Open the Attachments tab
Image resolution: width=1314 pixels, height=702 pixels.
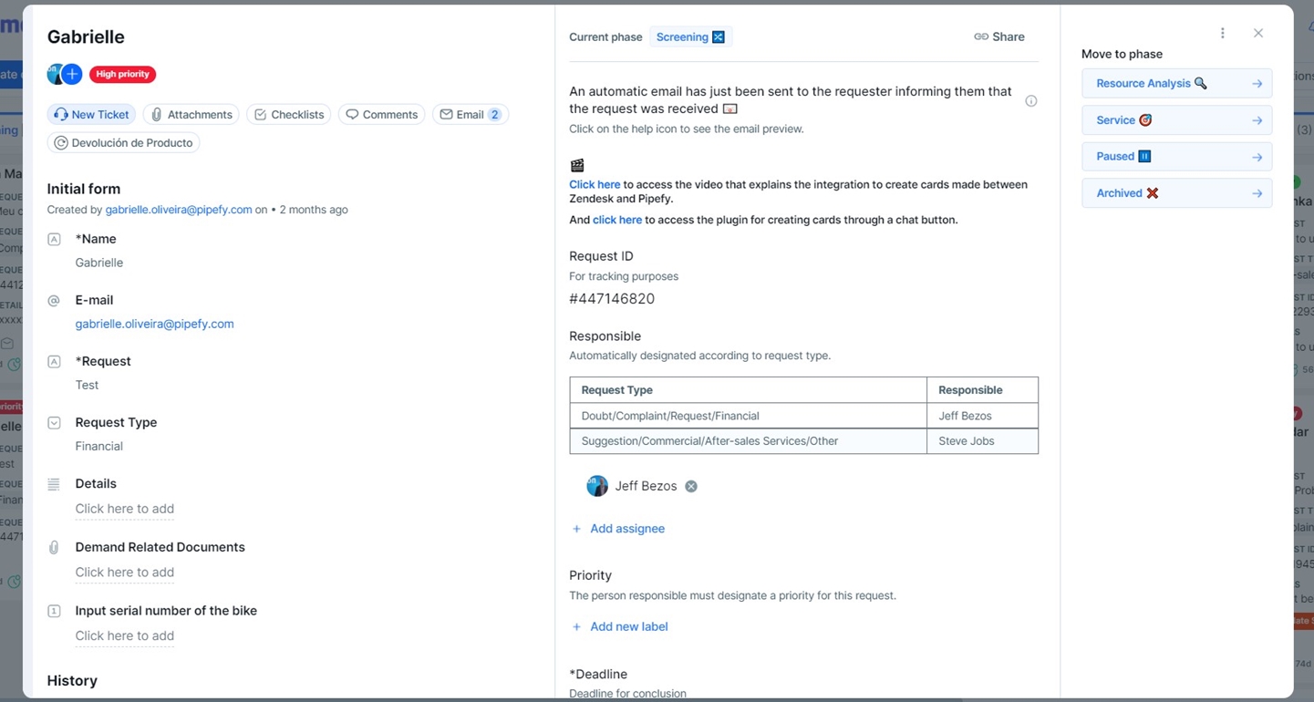[x=191, y=115]
